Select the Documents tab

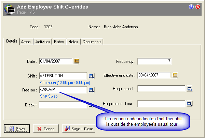tap(92, 42)
